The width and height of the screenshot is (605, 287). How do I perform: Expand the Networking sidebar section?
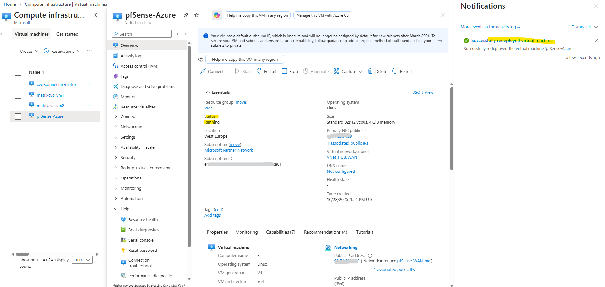[x=116, y=127]
